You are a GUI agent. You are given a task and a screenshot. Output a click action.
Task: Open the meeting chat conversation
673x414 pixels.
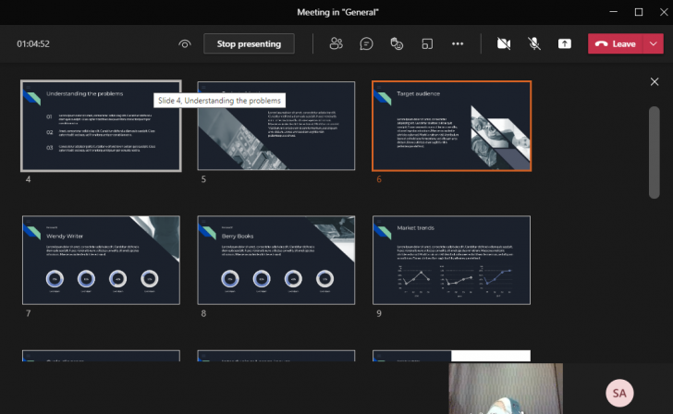click(366, 43)
